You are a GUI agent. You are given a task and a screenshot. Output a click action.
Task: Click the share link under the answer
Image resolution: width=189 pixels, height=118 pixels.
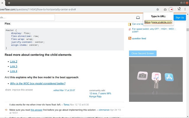pos(8,90)
